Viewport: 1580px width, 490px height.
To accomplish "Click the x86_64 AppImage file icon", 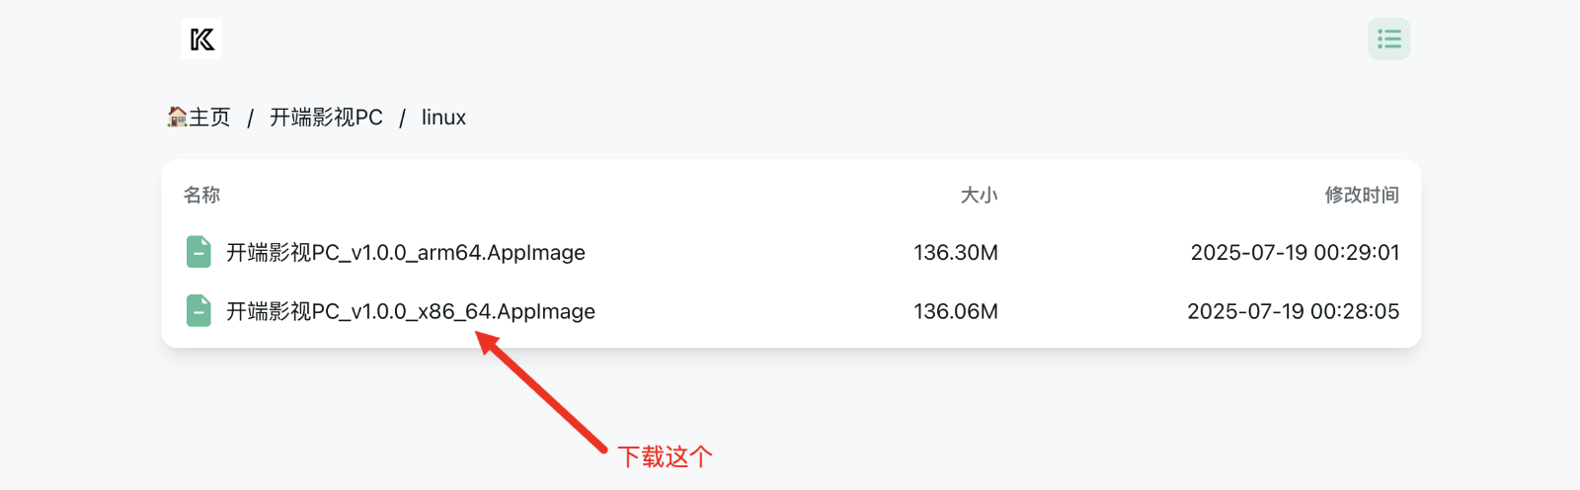I will (x=198, y=311).
